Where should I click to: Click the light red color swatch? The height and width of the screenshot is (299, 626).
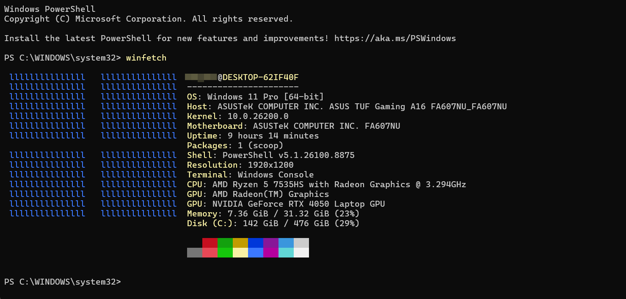(x=210, y=252)
